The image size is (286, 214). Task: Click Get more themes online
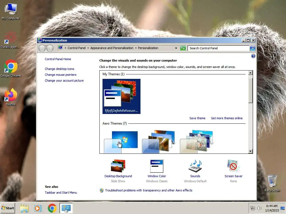(x=227, y=118)
